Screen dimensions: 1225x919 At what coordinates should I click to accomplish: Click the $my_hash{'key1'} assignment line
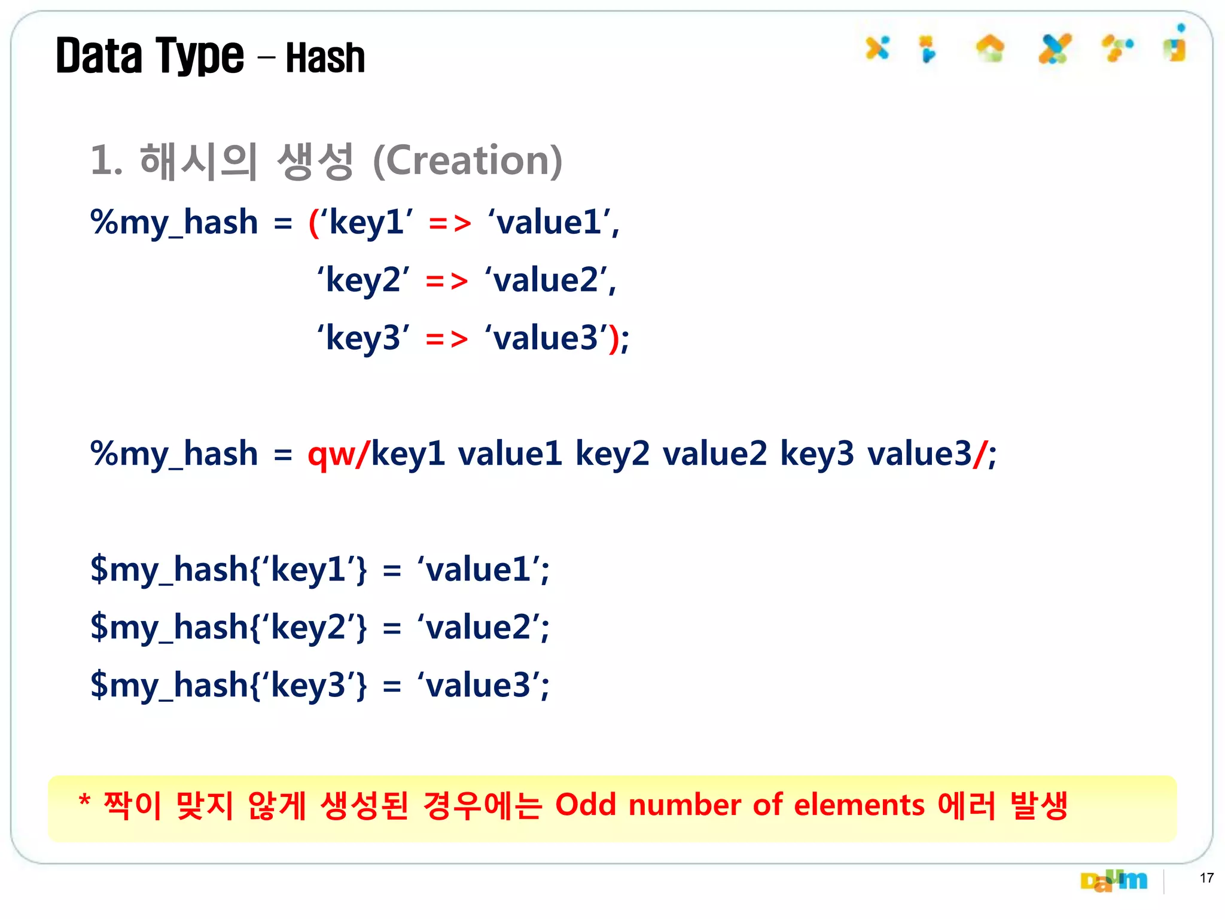[x=320, y=569]
